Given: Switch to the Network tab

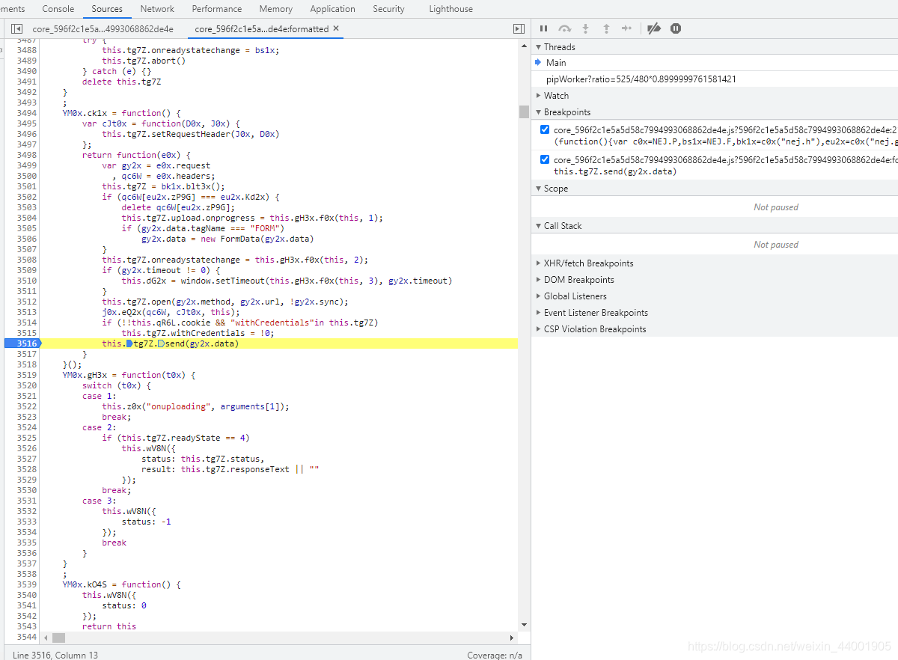Looking at the screenshot, I should (157, 9).
